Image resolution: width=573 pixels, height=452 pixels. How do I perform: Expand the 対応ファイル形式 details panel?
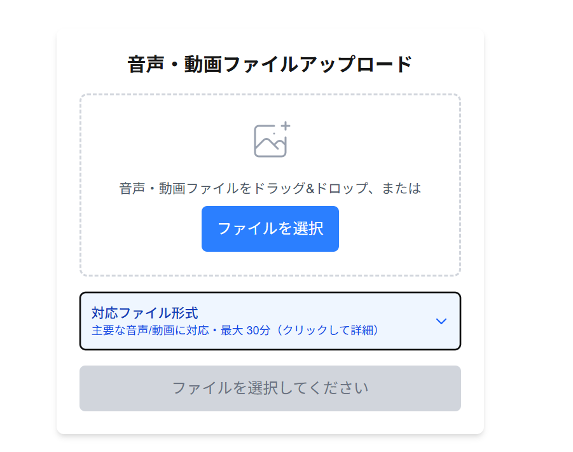pos(270,320)
